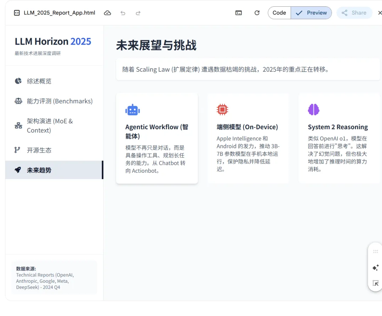Click the refresh preview icon
The image size is (382, 316).
coord(257,13)
